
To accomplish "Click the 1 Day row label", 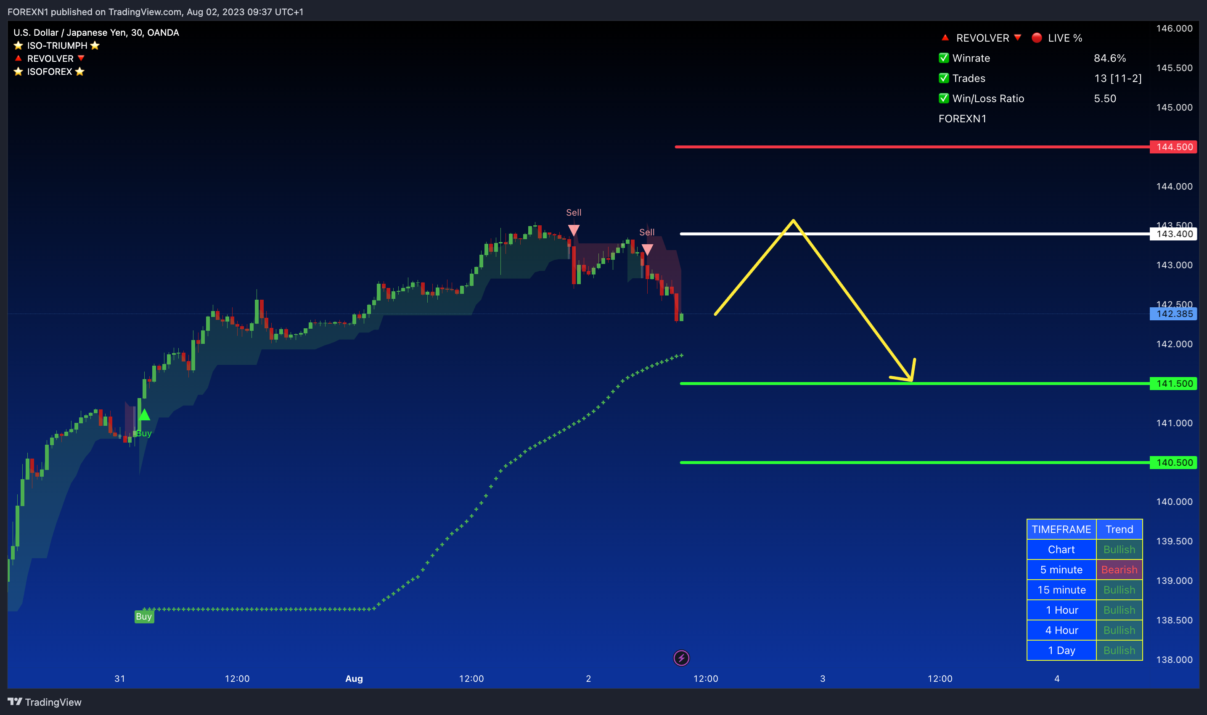I will click(1061, 650).
